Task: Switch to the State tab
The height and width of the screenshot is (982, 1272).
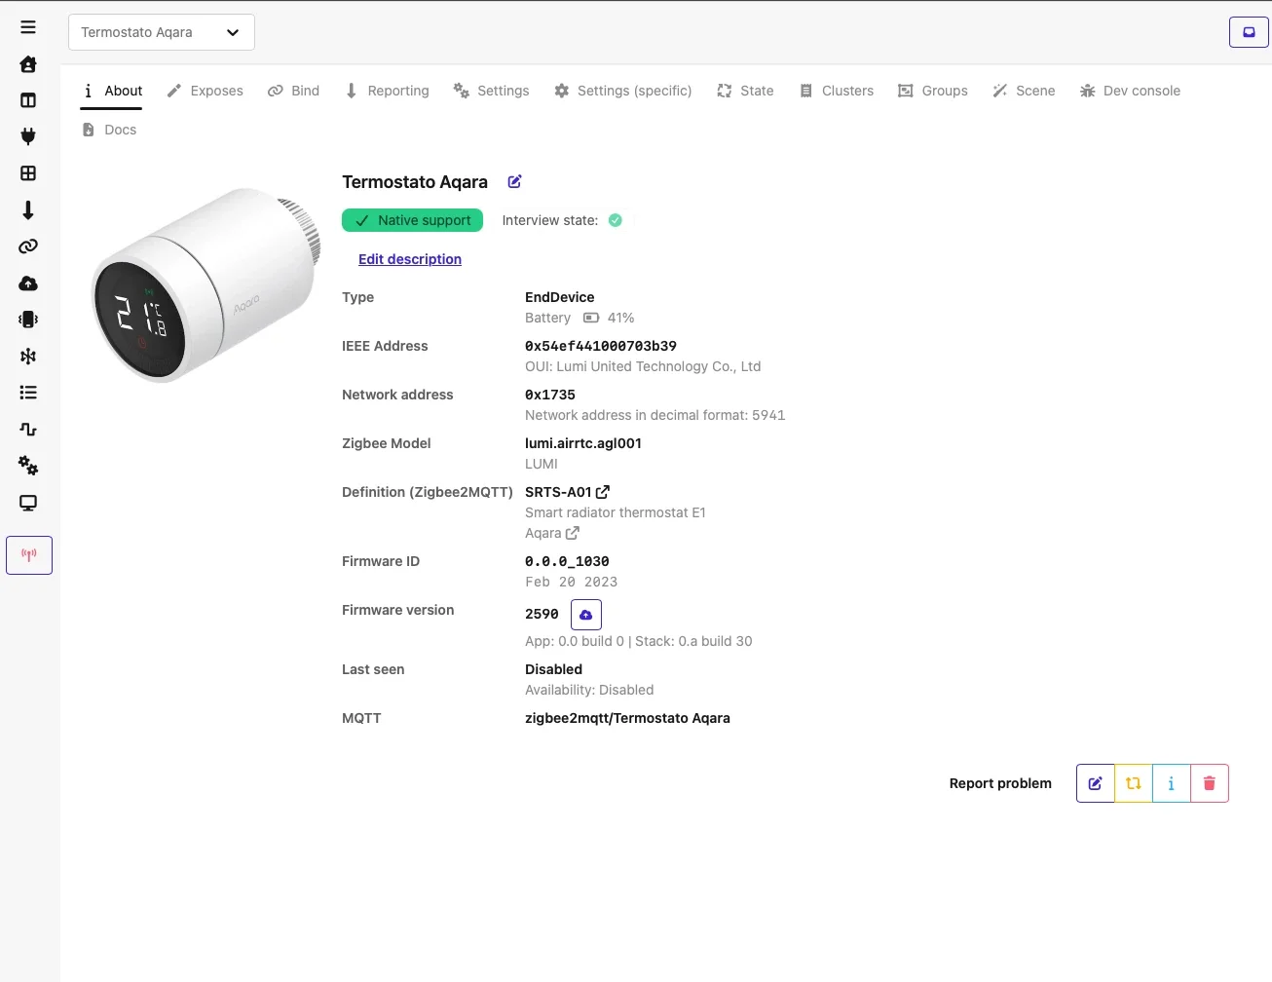Action: [x=745, y=91]
